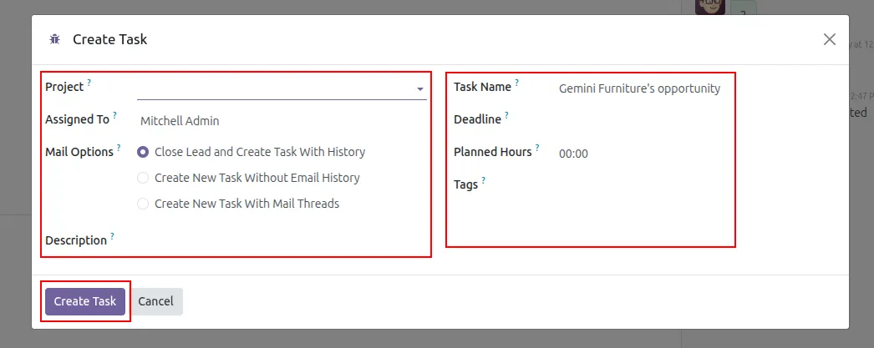Open the Assigned To field with Mitchell Admin

(281, 121)
